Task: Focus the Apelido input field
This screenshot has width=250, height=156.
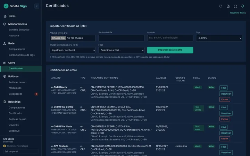Action: click(170, 38)
